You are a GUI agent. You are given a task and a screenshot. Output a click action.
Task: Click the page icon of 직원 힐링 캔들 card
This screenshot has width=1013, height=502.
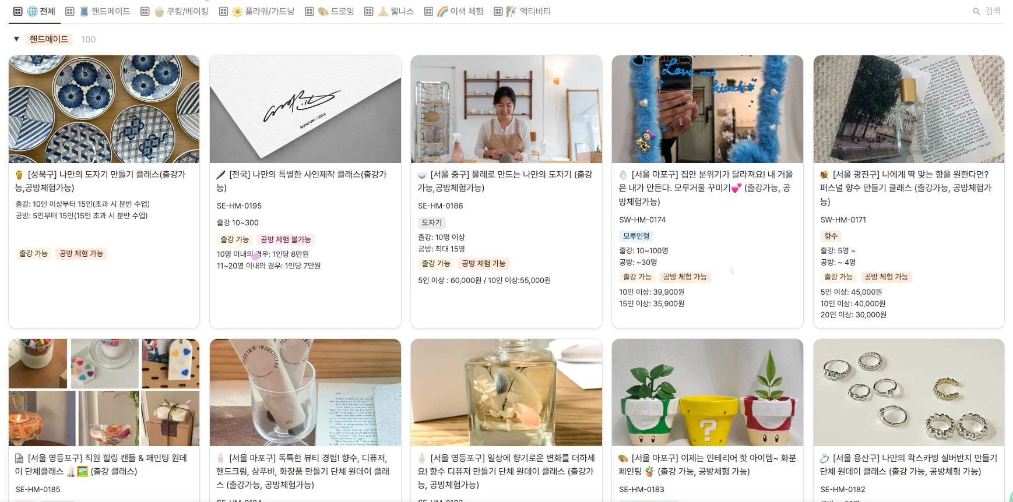[x=19, y=458]
